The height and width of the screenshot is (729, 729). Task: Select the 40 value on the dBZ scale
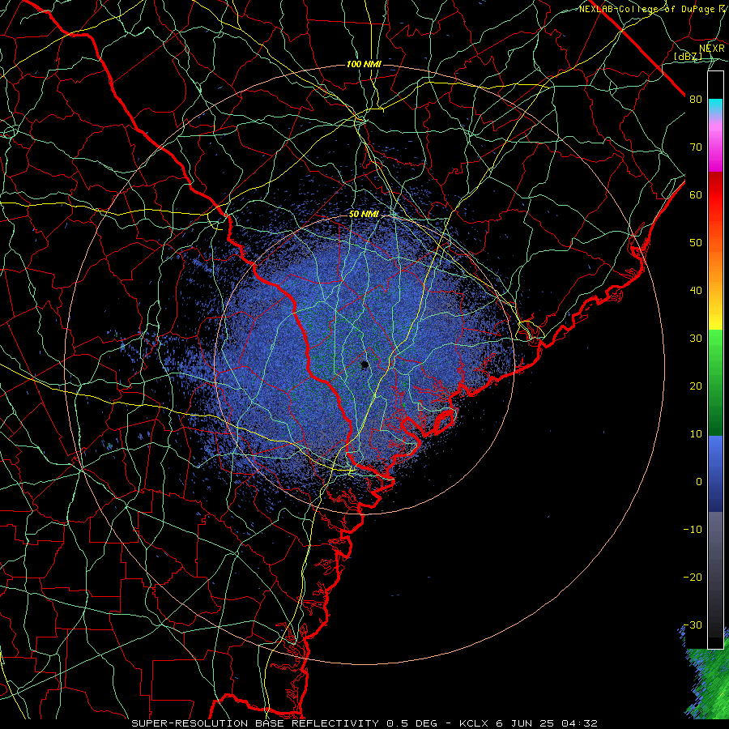pos(696,291)
